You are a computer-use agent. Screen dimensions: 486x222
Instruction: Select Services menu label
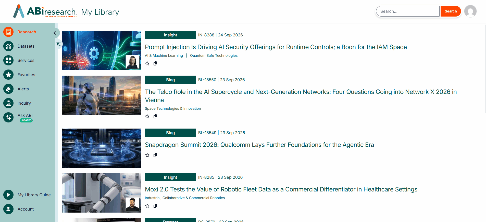pos(26,60)
